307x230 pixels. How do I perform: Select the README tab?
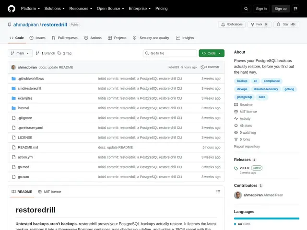(x=22, y=192)
